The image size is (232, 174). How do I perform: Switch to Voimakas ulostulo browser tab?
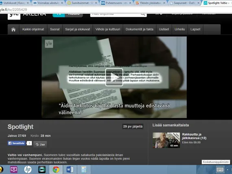(x=48, y=3)
